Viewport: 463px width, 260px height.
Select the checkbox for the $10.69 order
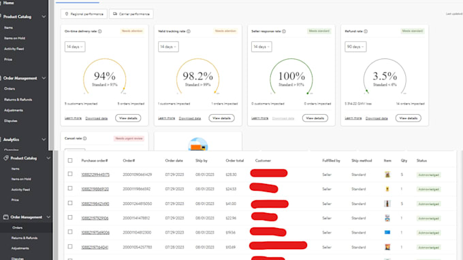70,246
